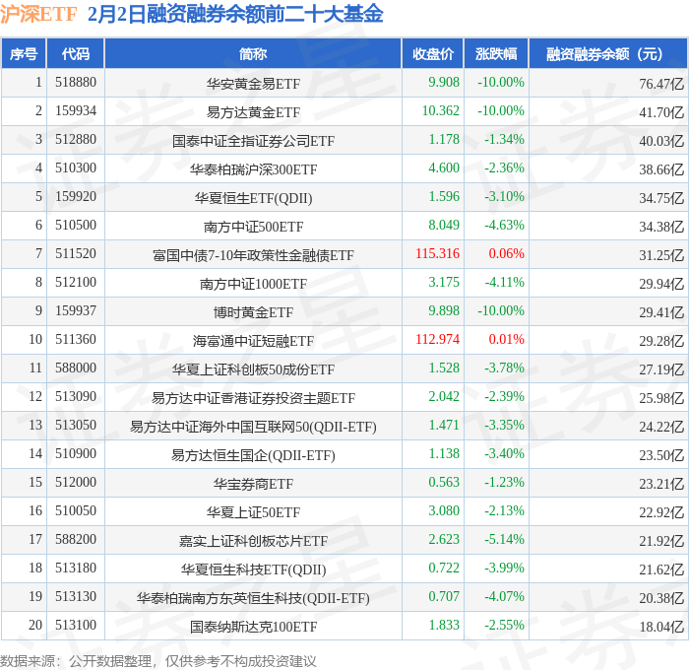The height and width of the screenshot is (670, 689).
Task: Click fund code 510900
Action: 76,454
